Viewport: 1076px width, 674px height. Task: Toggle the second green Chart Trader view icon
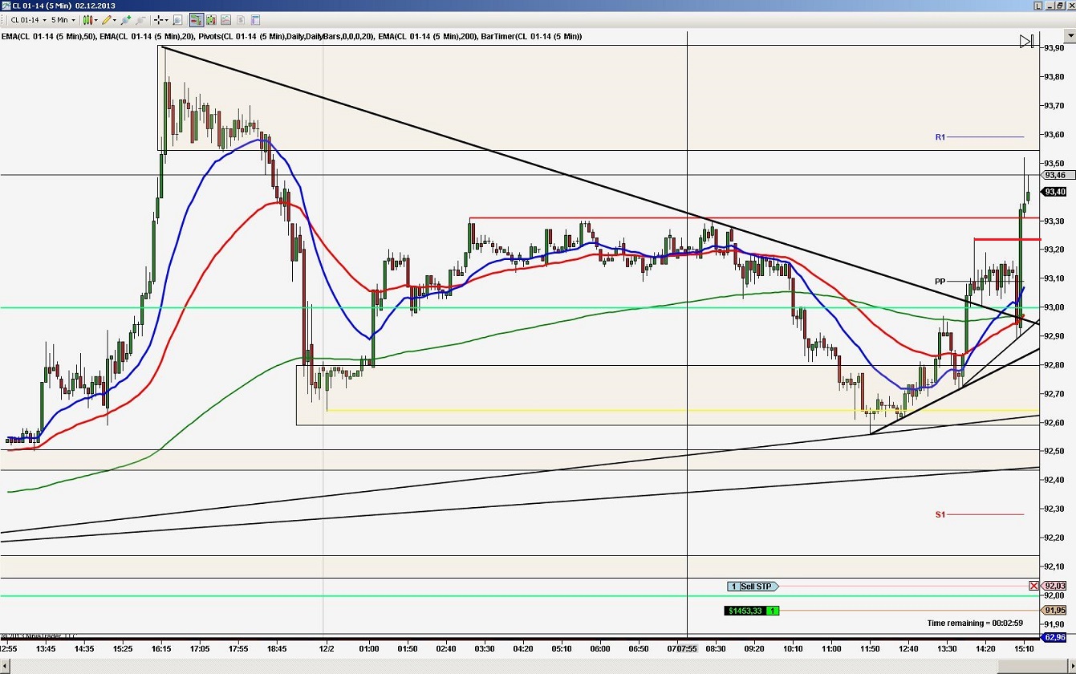point(210,19)
